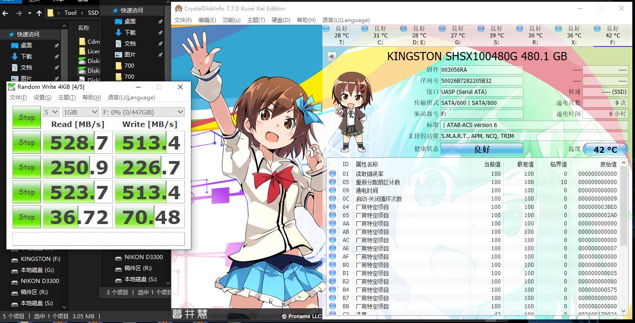Click Stop button beside 250.9 read result
Screen dimensions: 635x323
click(x=27, y=167)
